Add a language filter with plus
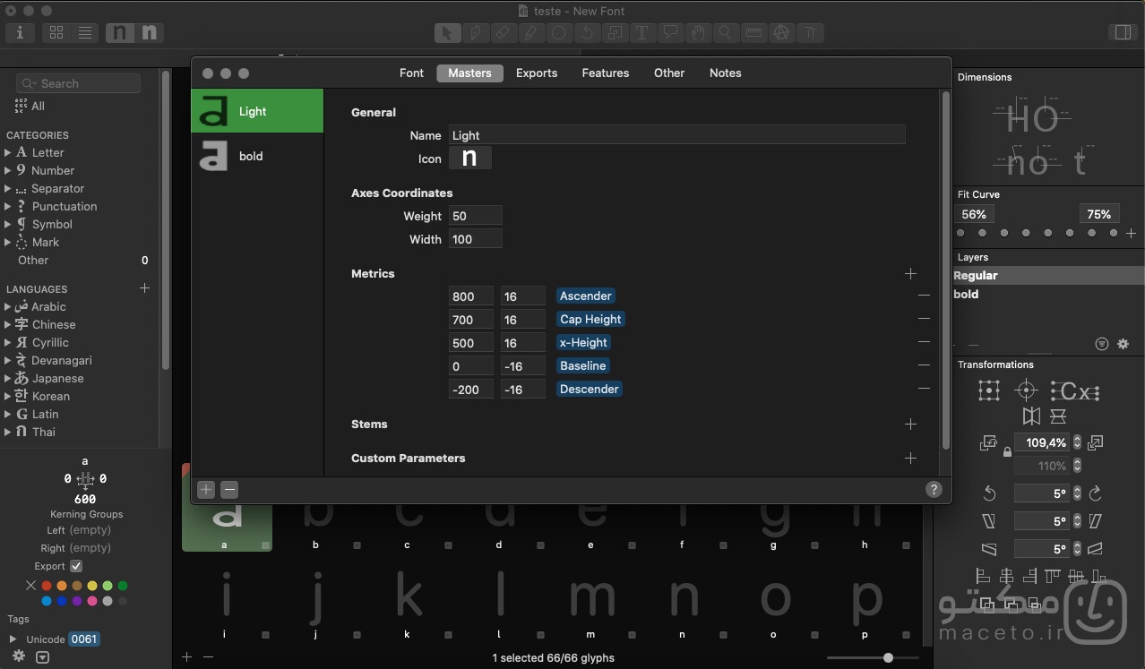 tap(144, 288)
